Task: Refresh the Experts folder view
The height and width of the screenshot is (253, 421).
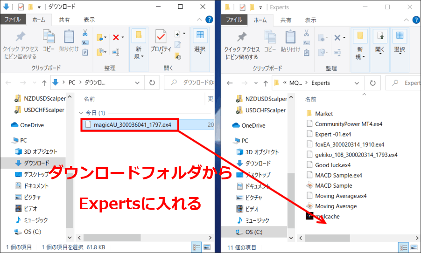Action: (373, 83)
